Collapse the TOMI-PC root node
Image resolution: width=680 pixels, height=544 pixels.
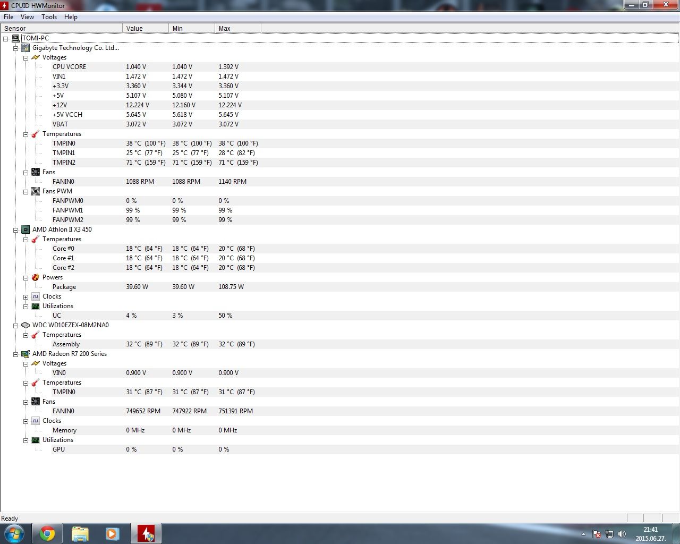point(6,39)
